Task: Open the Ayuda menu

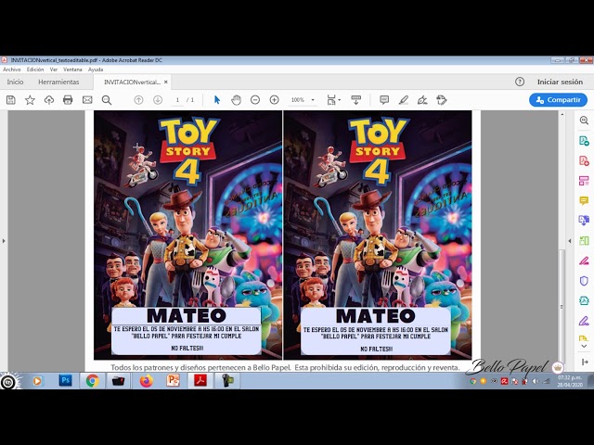Action: point(96,70)
